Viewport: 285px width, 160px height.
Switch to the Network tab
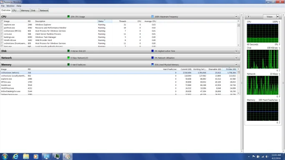click(x=44, y=10)
